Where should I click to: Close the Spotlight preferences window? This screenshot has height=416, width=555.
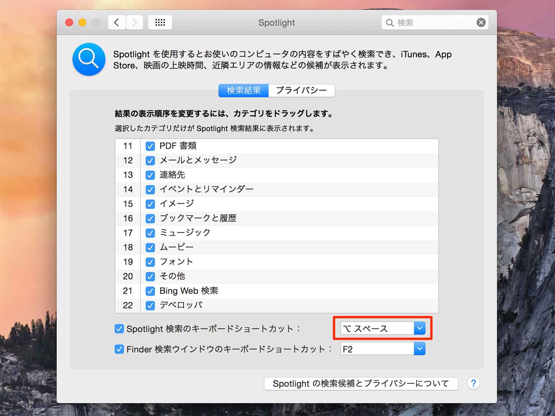[x=69, y=22]
